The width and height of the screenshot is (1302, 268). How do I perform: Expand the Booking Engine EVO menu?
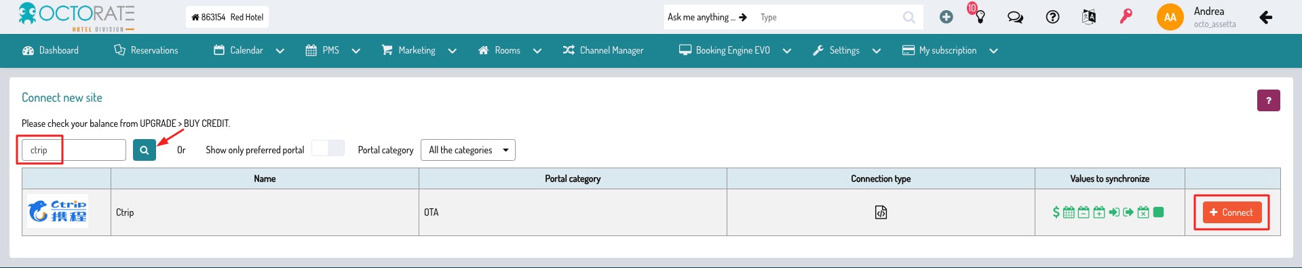pyautogui.click(x=735, y=50)
